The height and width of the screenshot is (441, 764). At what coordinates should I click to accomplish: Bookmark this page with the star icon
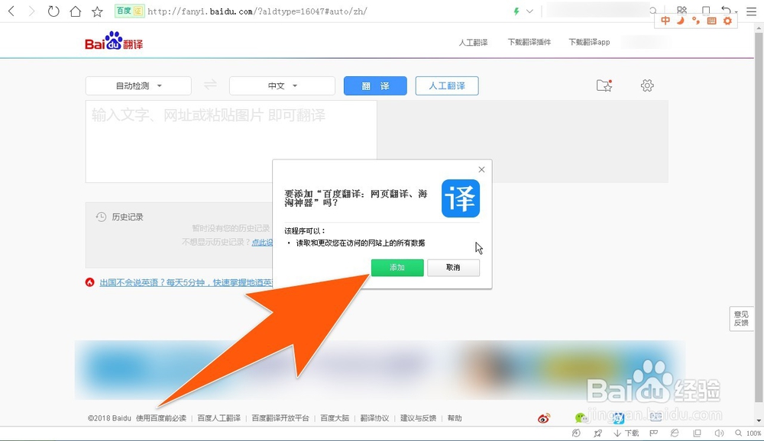coord(98,11)
